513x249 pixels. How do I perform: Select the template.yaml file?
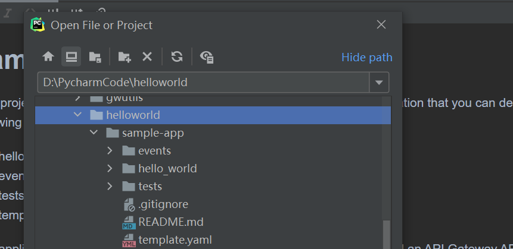point(175,240)
